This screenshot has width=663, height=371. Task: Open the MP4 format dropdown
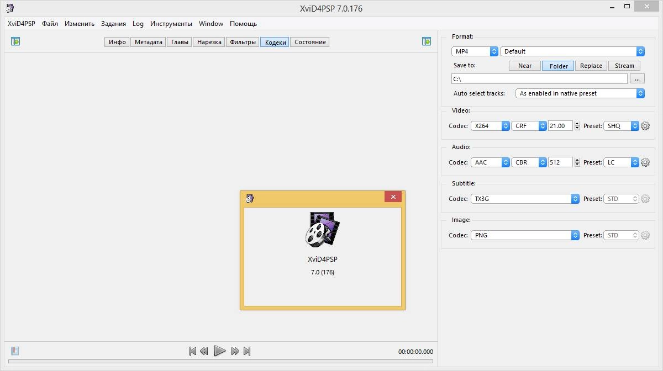(475, 51)
